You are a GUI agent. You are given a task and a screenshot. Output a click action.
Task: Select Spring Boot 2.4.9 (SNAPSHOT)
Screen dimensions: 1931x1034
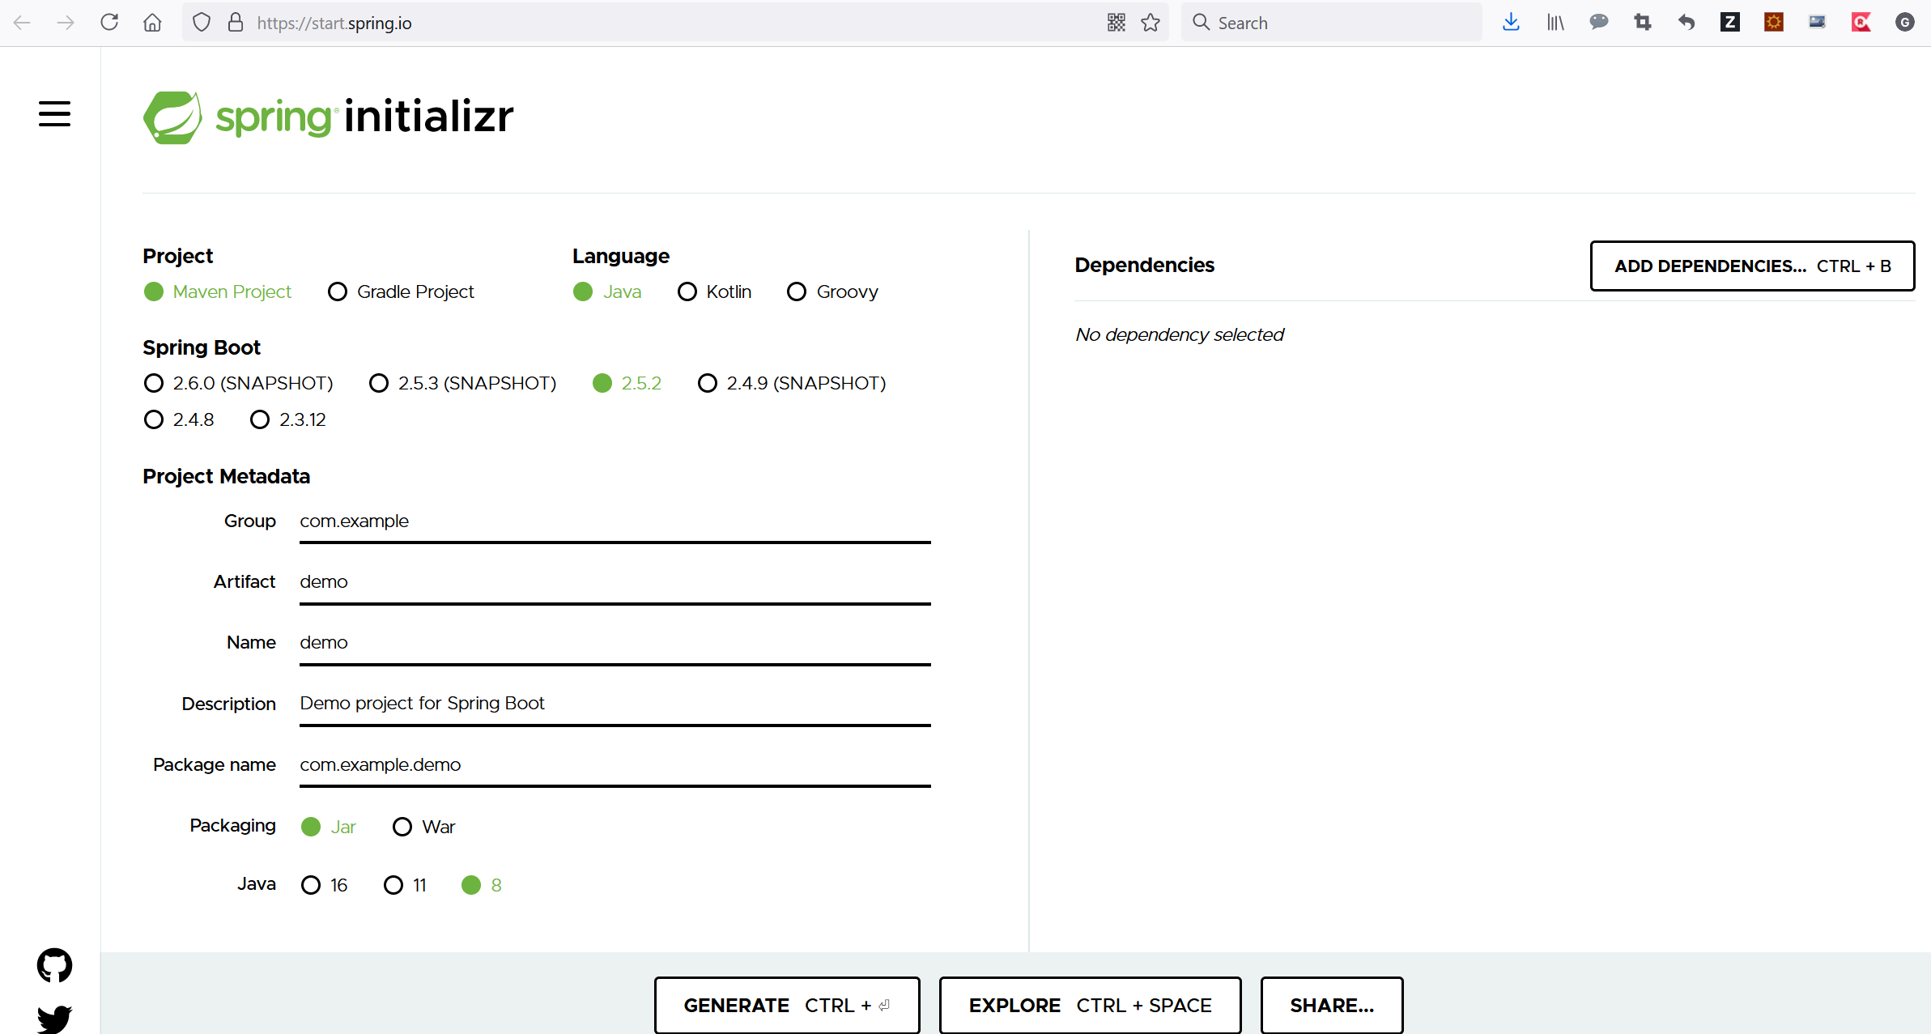pyautogui.click(x=793, y=383)
